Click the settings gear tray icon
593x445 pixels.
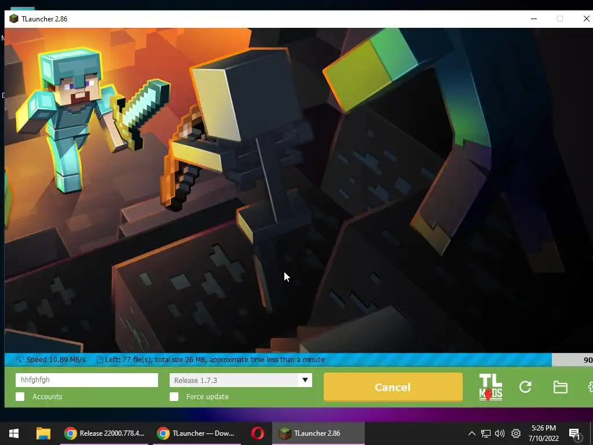(x=516, y=433)
